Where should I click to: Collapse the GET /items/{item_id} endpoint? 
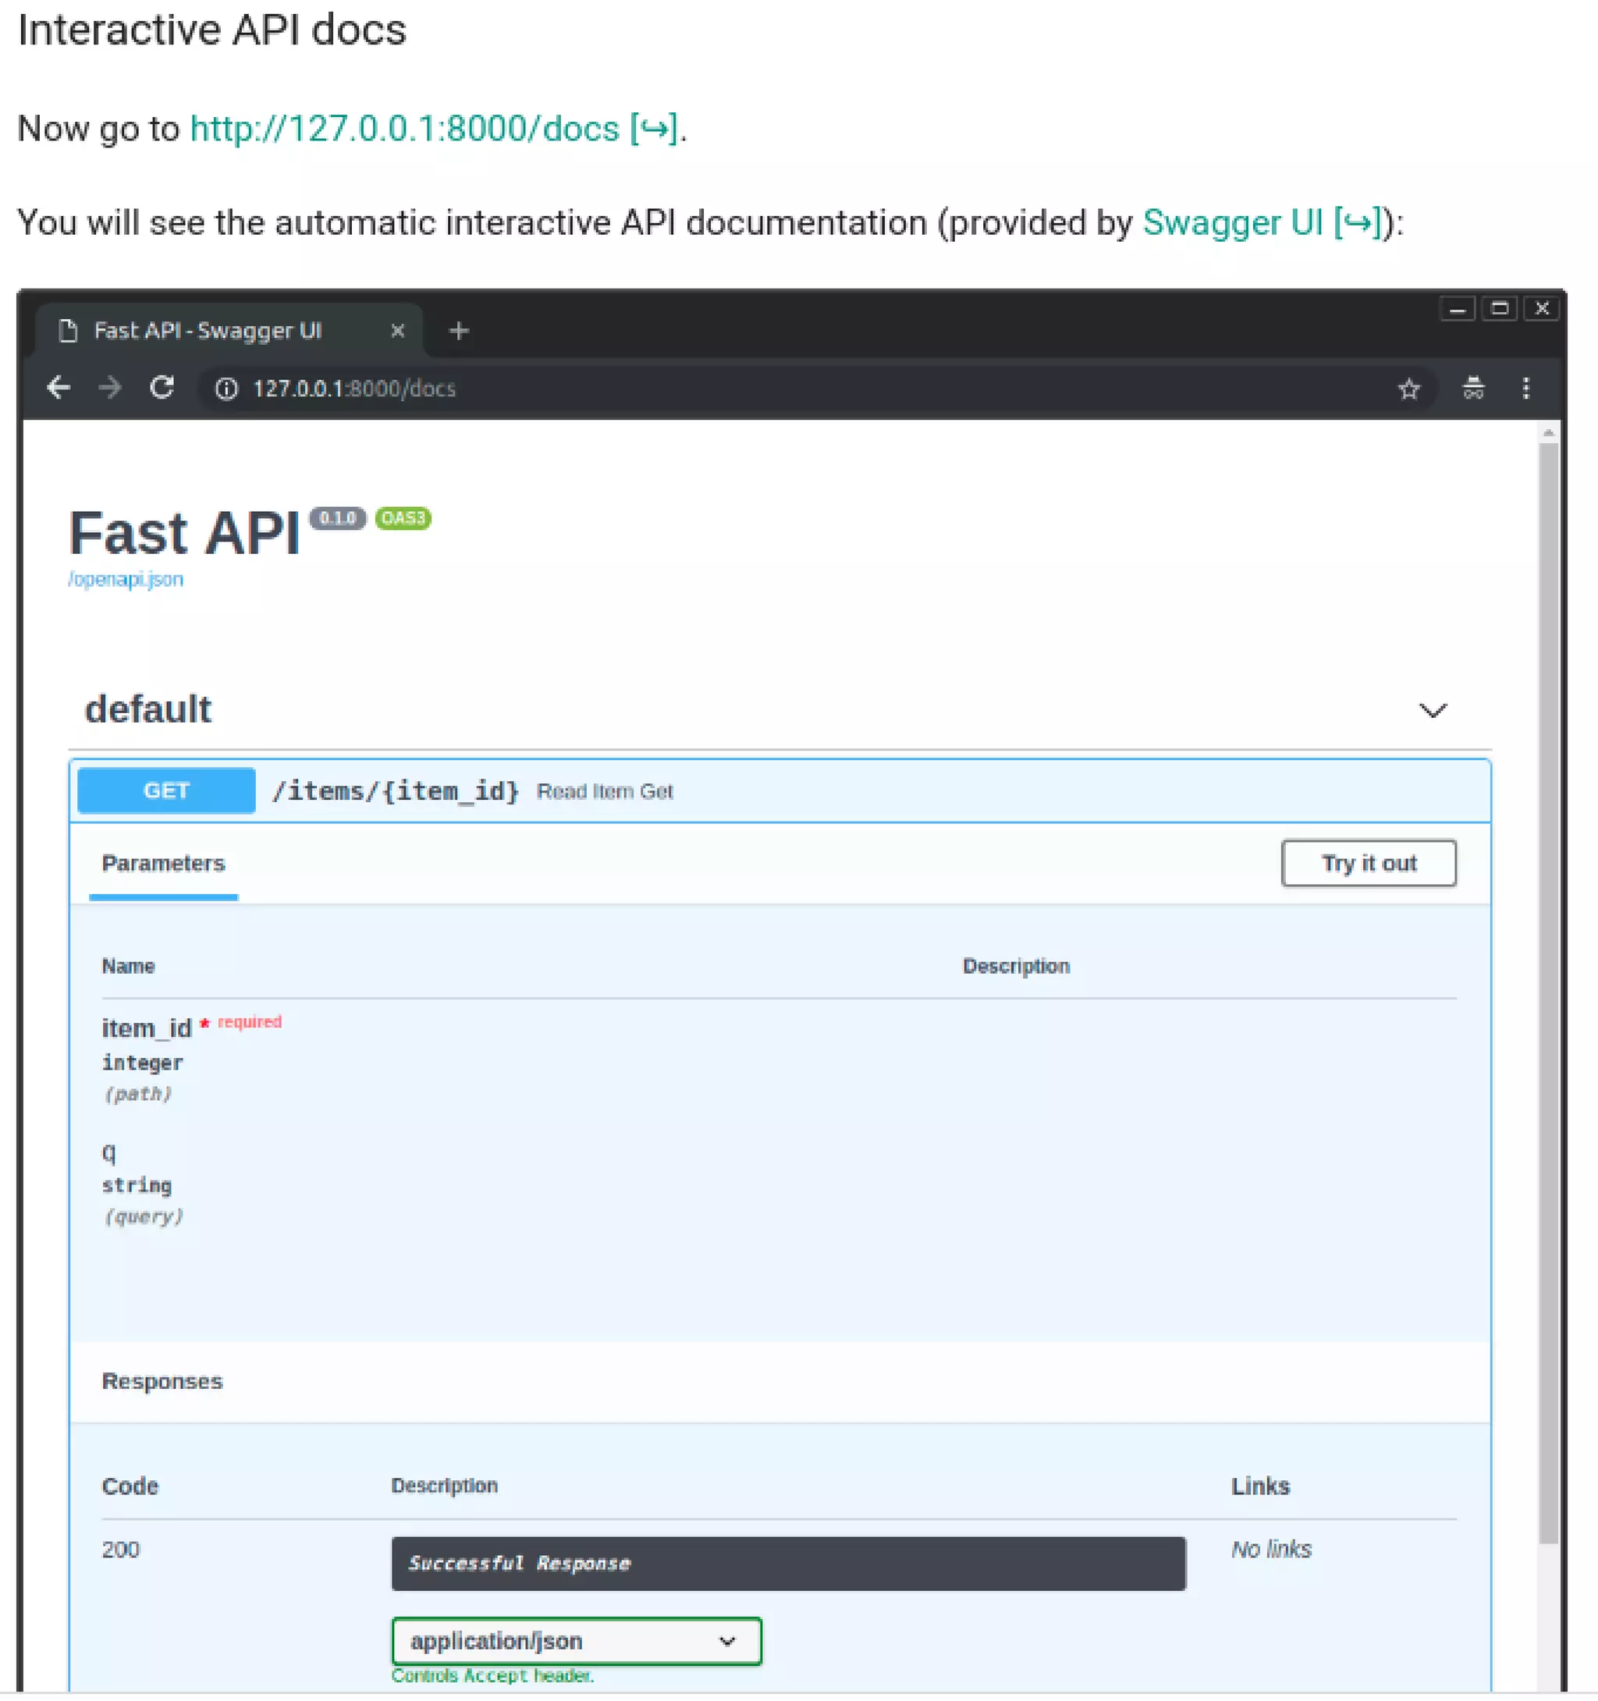pos(779,790)
